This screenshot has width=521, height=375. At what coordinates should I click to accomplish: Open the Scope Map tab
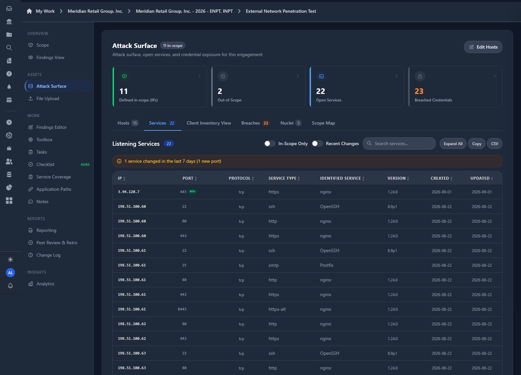(x=323, y=123)
